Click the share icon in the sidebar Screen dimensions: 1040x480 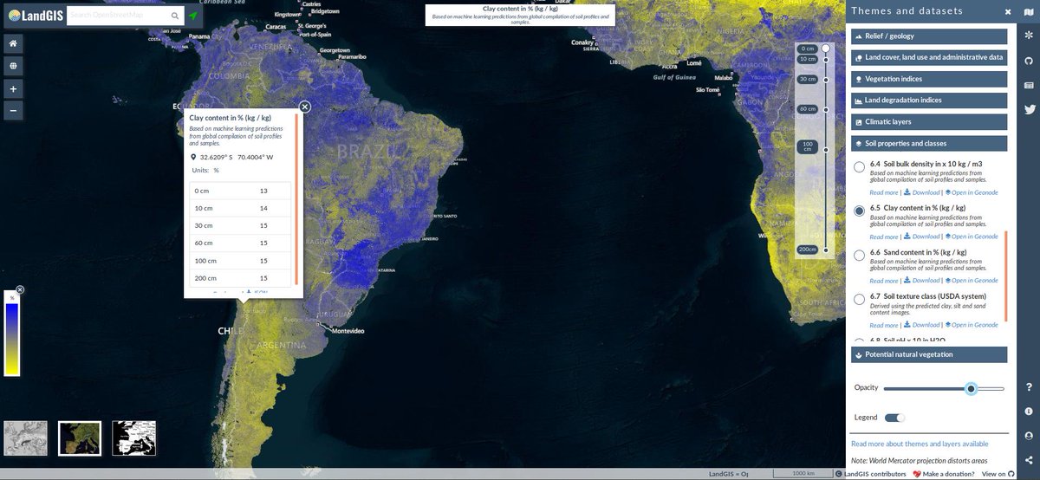click(x=1029, y=459)
